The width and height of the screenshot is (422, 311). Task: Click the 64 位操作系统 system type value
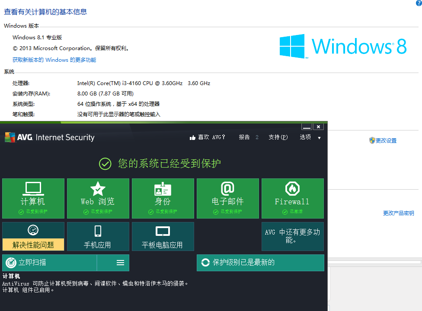[118, 104]
